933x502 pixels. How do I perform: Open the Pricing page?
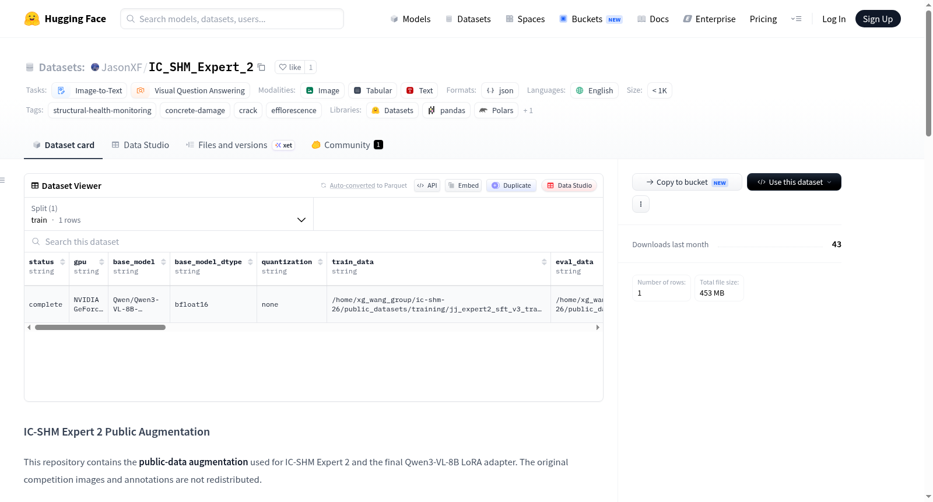coord(763,19)
